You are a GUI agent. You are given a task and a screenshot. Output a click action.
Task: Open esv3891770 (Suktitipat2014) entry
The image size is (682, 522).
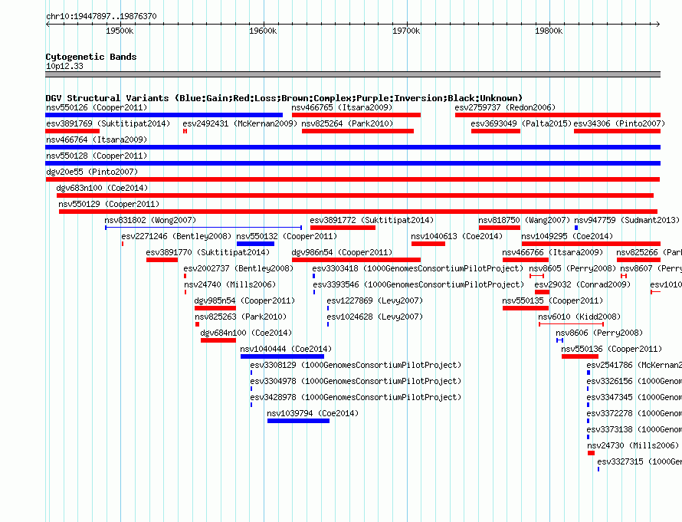pyautogui.click(x=208, y=252)
